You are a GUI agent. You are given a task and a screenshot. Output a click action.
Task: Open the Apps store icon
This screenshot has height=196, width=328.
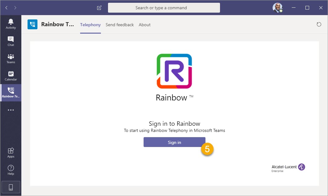pyautogui.click(x=11, y=153)
